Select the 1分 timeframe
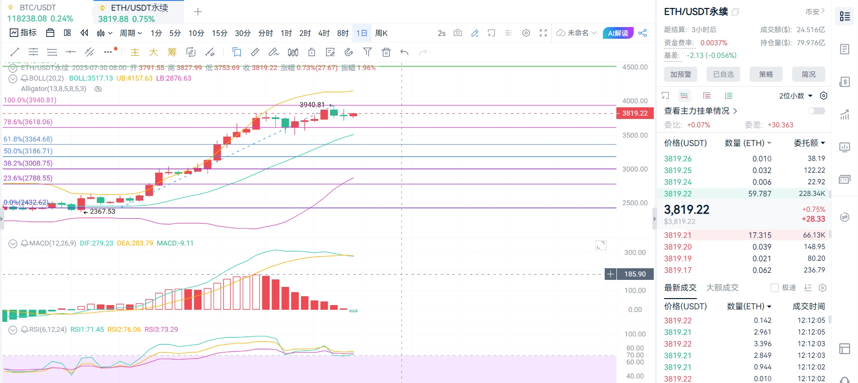This screenshot has height=383, width=858. click(156, 33)
